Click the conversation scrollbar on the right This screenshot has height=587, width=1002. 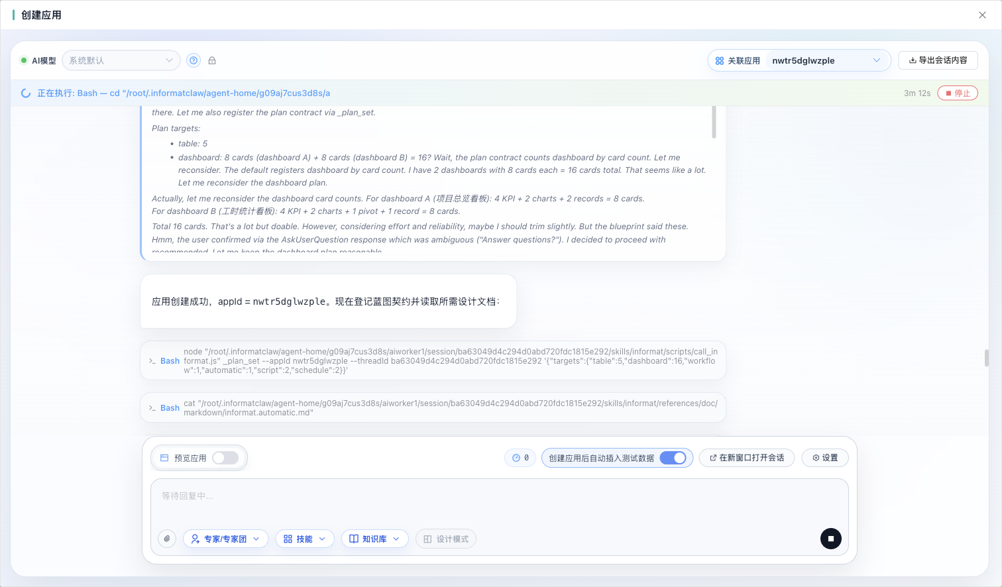(x=986, y=358)
